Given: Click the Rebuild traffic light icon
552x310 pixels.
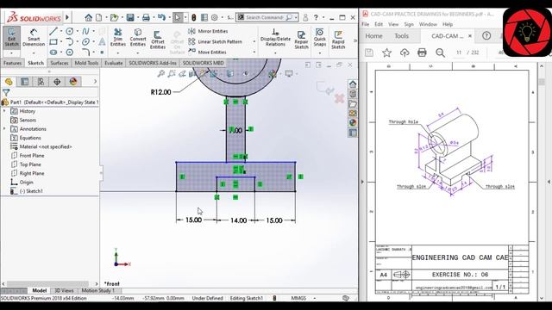Looking at the screenshot, I should point(193,17).
